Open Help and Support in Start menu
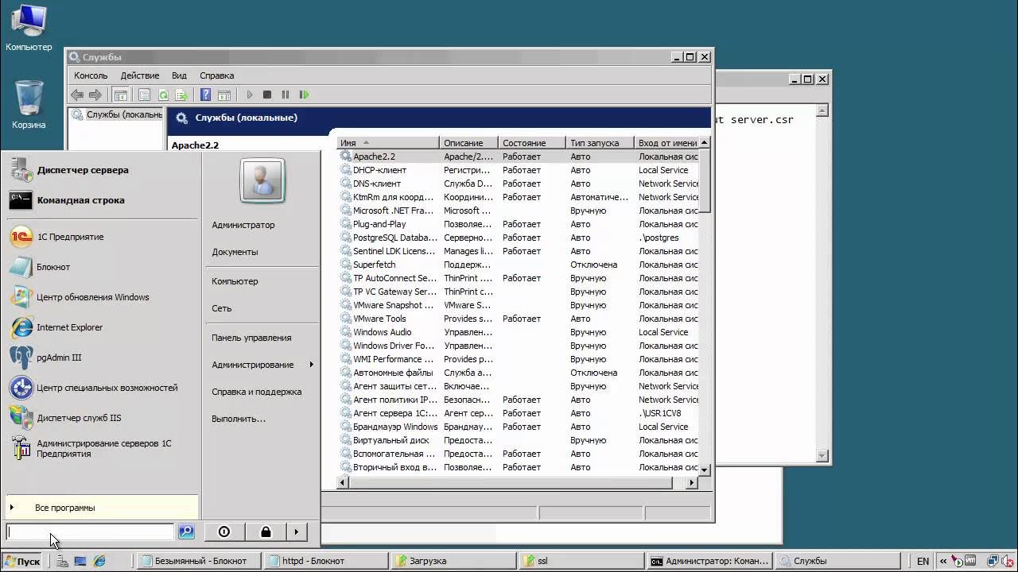This screenshot has width=1018, height=572. 256,392
